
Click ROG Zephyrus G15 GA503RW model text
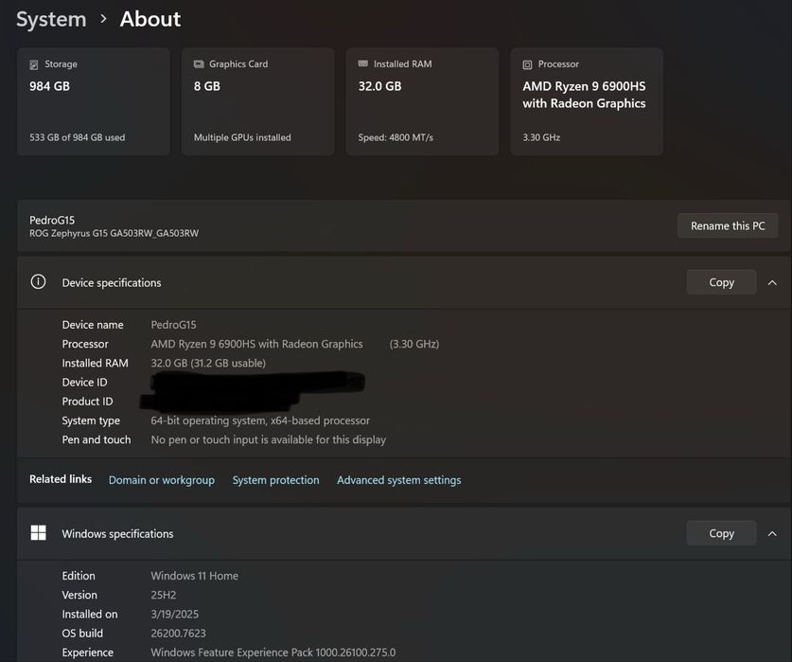click(114, 233)
